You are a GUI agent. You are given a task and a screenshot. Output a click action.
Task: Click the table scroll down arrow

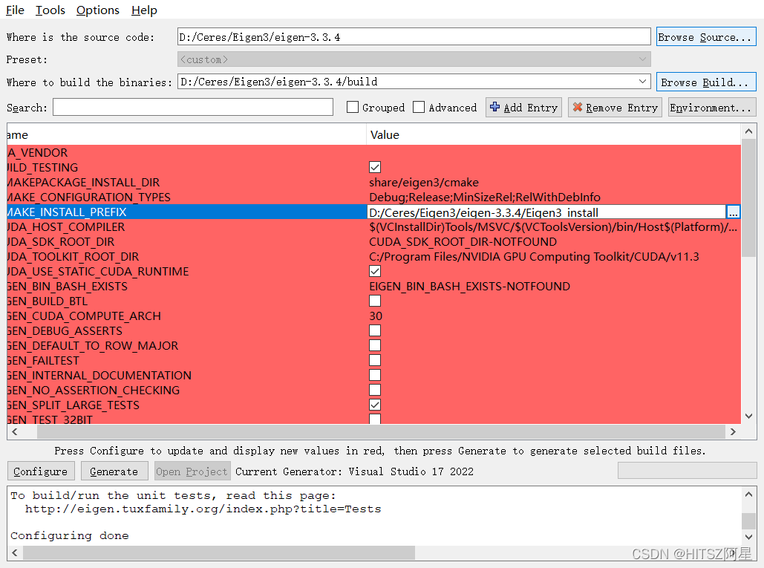coord(749,417)
